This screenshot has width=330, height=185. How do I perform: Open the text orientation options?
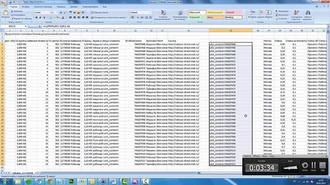click(x=84, y=12)
